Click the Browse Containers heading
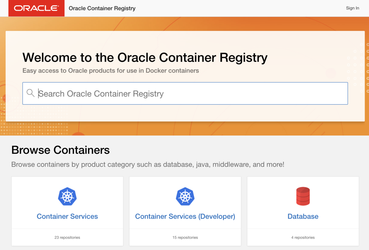The image size is (369, 250). [61, 150]
